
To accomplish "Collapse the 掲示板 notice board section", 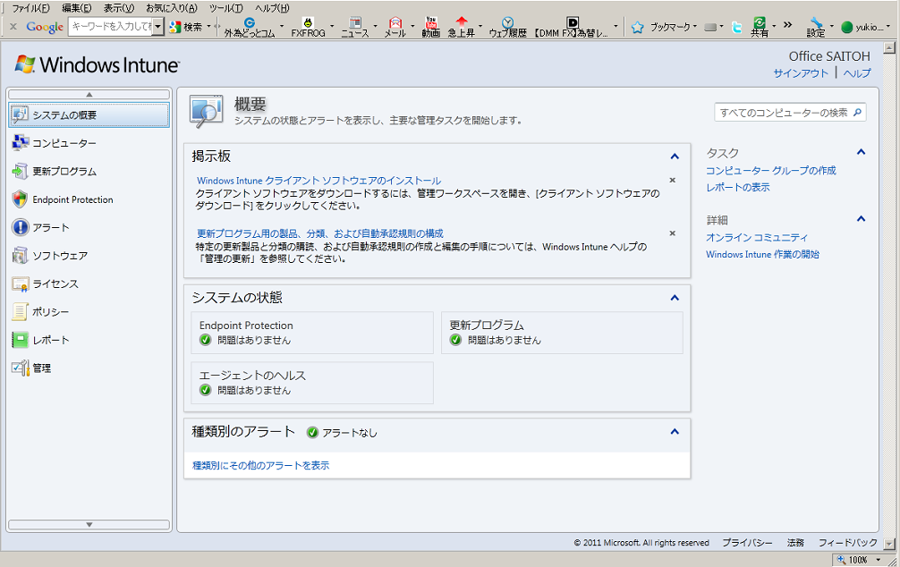I will coord(675,157).
